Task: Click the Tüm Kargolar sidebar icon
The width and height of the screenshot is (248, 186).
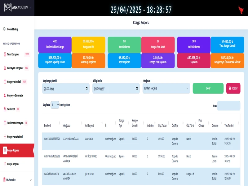Action: (5, 54)
